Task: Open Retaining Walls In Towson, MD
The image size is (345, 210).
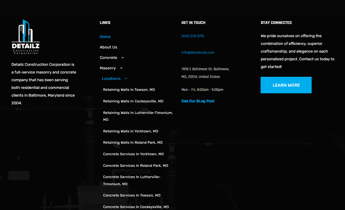Action: 129,90
